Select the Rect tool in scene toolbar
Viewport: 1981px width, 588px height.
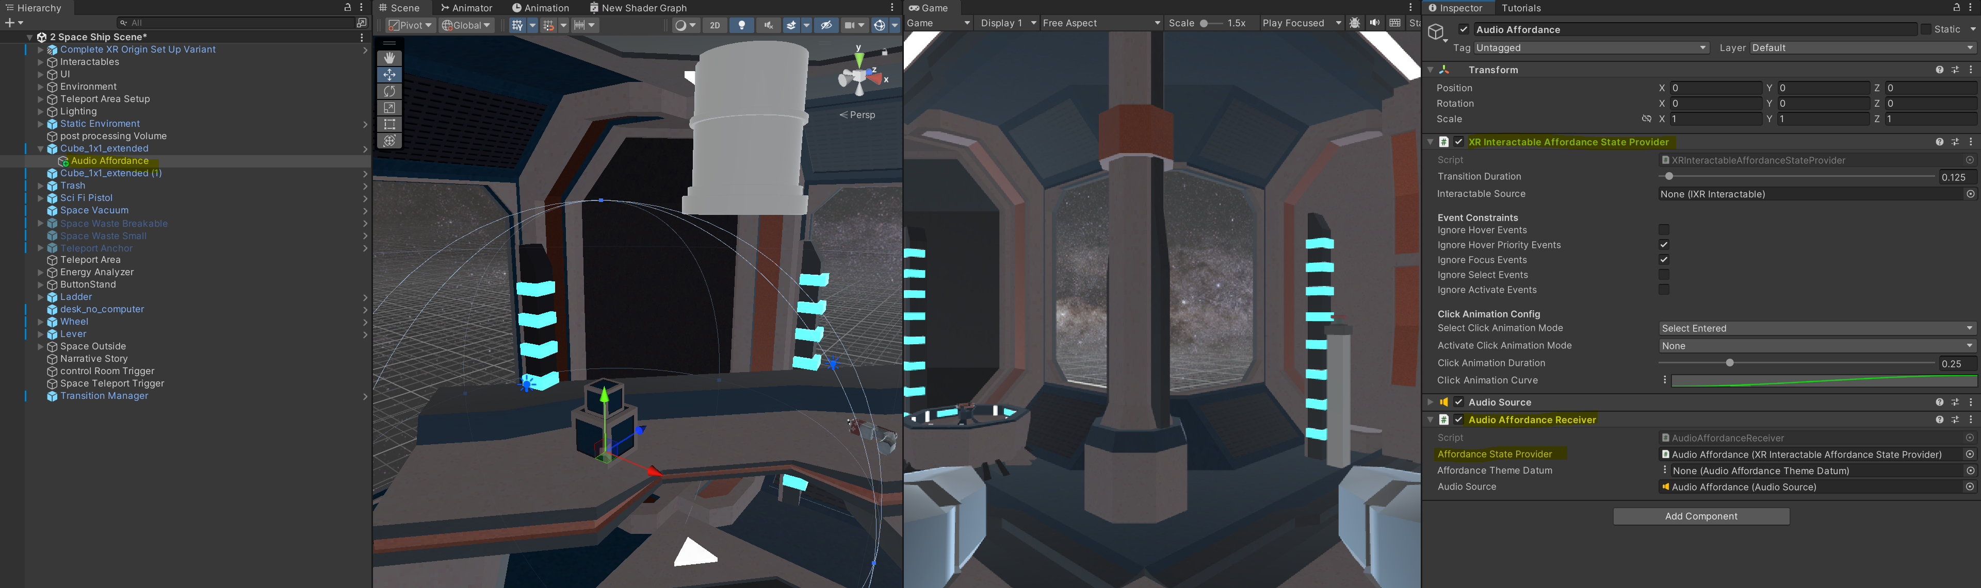tap(389, 124)
